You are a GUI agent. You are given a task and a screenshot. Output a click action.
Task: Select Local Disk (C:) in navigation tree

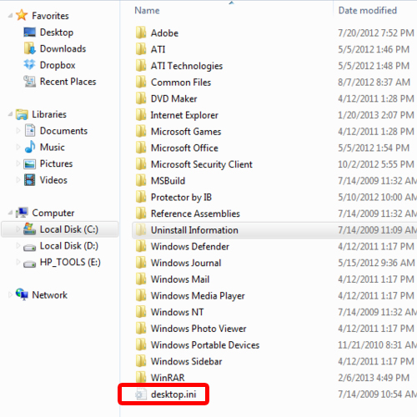click(60, 229)
